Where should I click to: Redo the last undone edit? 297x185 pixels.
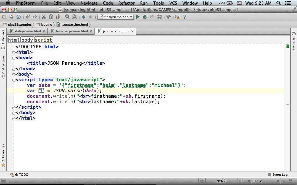(x=35, y=17)
